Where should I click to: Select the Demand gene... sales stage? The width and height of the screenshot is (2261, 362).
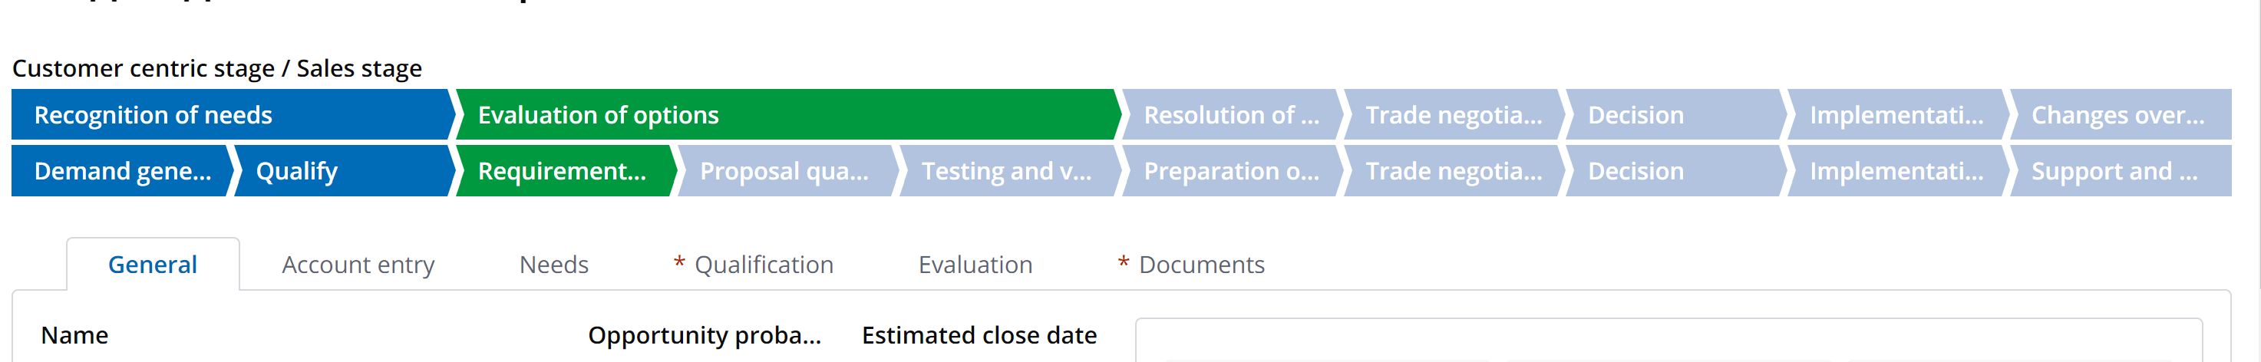click(x=121, y=171)
